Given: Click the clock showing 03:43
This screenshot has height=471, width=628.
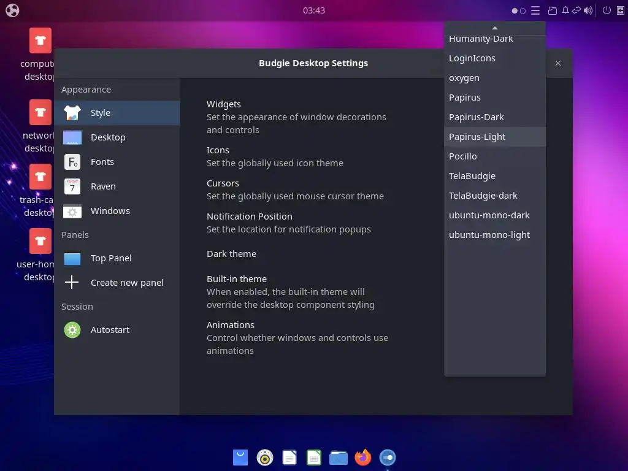Looking at the screenshot, I should click(x=313, y=10).
